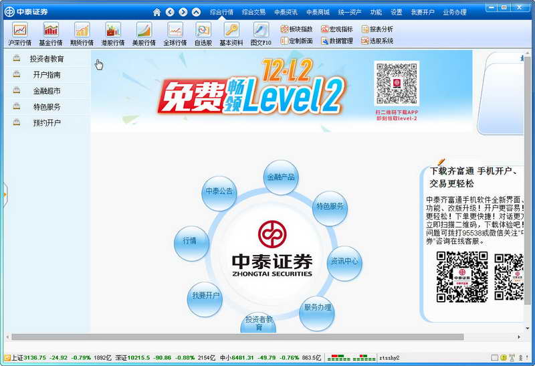This screenshot has width=535, height=366.
Task: Click blank square icon in status bar
Action: [x=494, y=358]
